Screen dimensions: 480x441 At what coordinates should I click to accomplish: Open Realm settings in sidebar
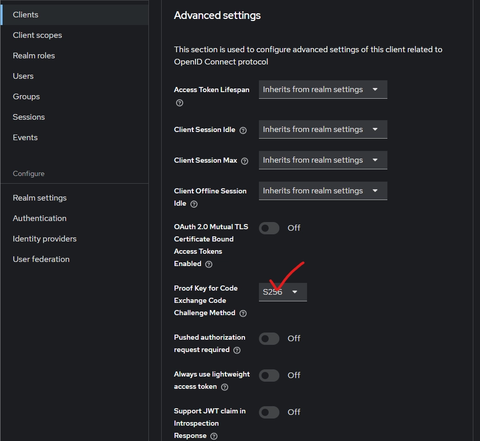click(39, 198)
